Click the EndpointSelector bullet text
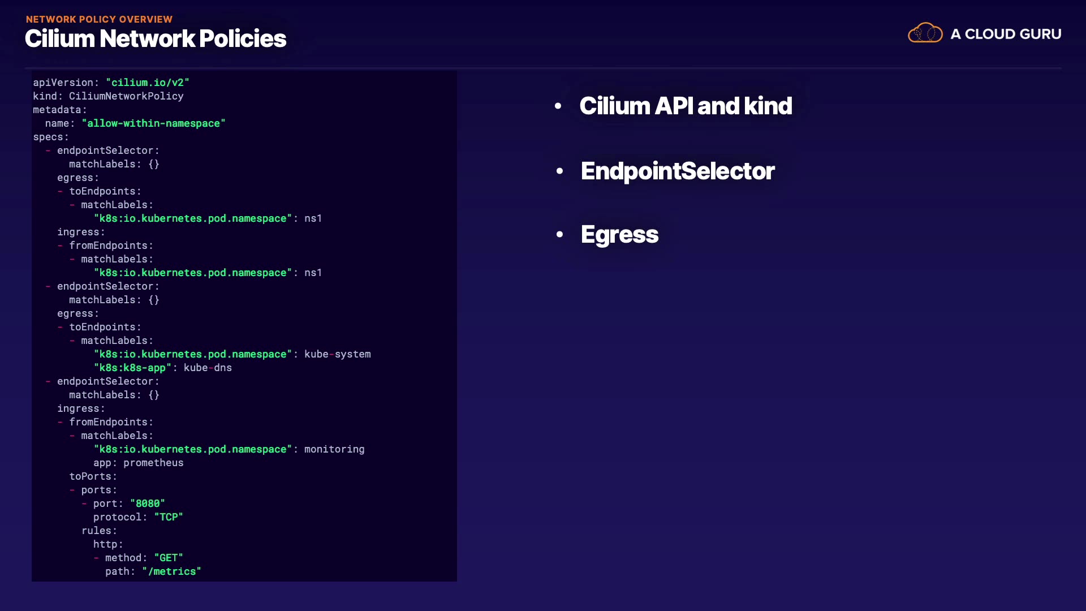Image resolution: width=1086 pixels, height=611 pixels. pos(678,171)
